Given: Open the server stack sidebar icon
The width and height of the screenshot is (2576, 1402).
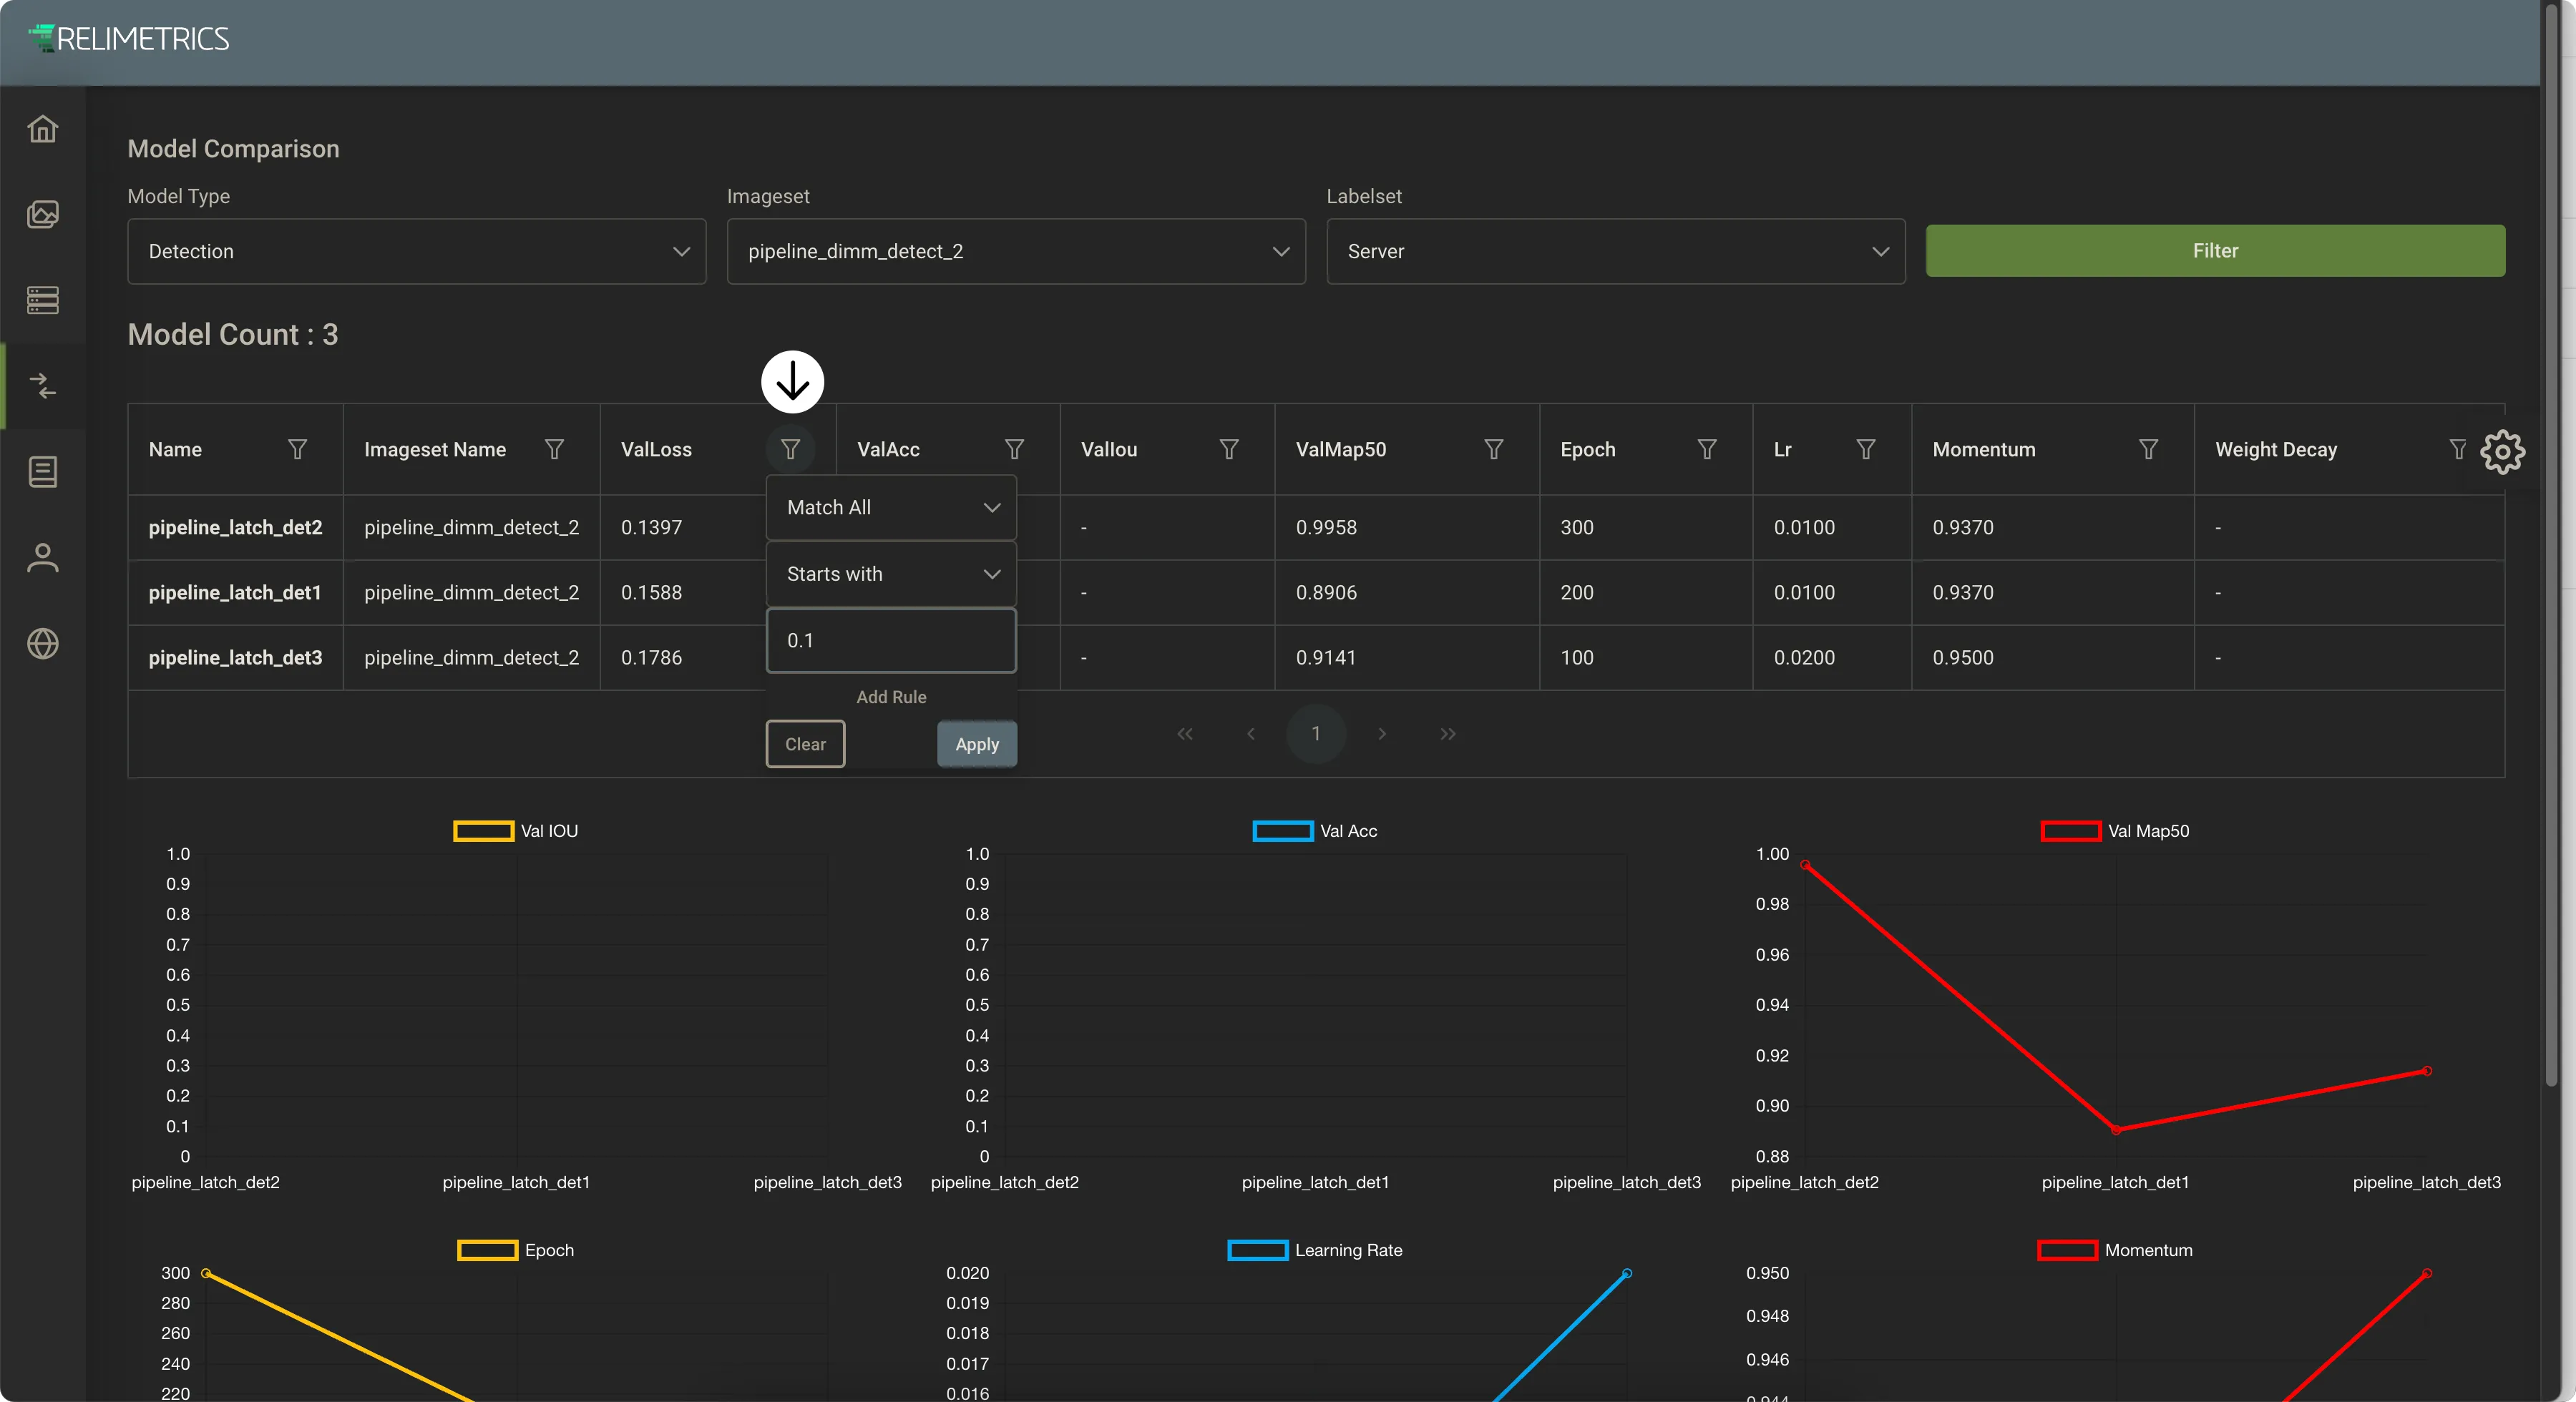Looking at the screenshot, I should coord(43,300).
